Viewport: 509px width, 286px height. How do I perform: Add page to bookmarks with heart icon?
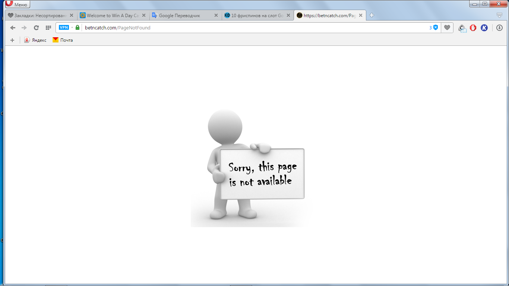click(x=447, y=28)
